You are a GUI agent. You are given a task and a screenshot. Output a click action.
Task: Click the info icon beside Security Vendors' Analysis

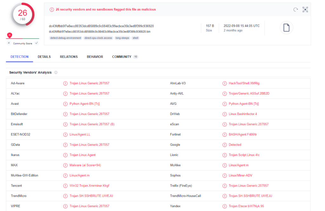click(56, 72)
